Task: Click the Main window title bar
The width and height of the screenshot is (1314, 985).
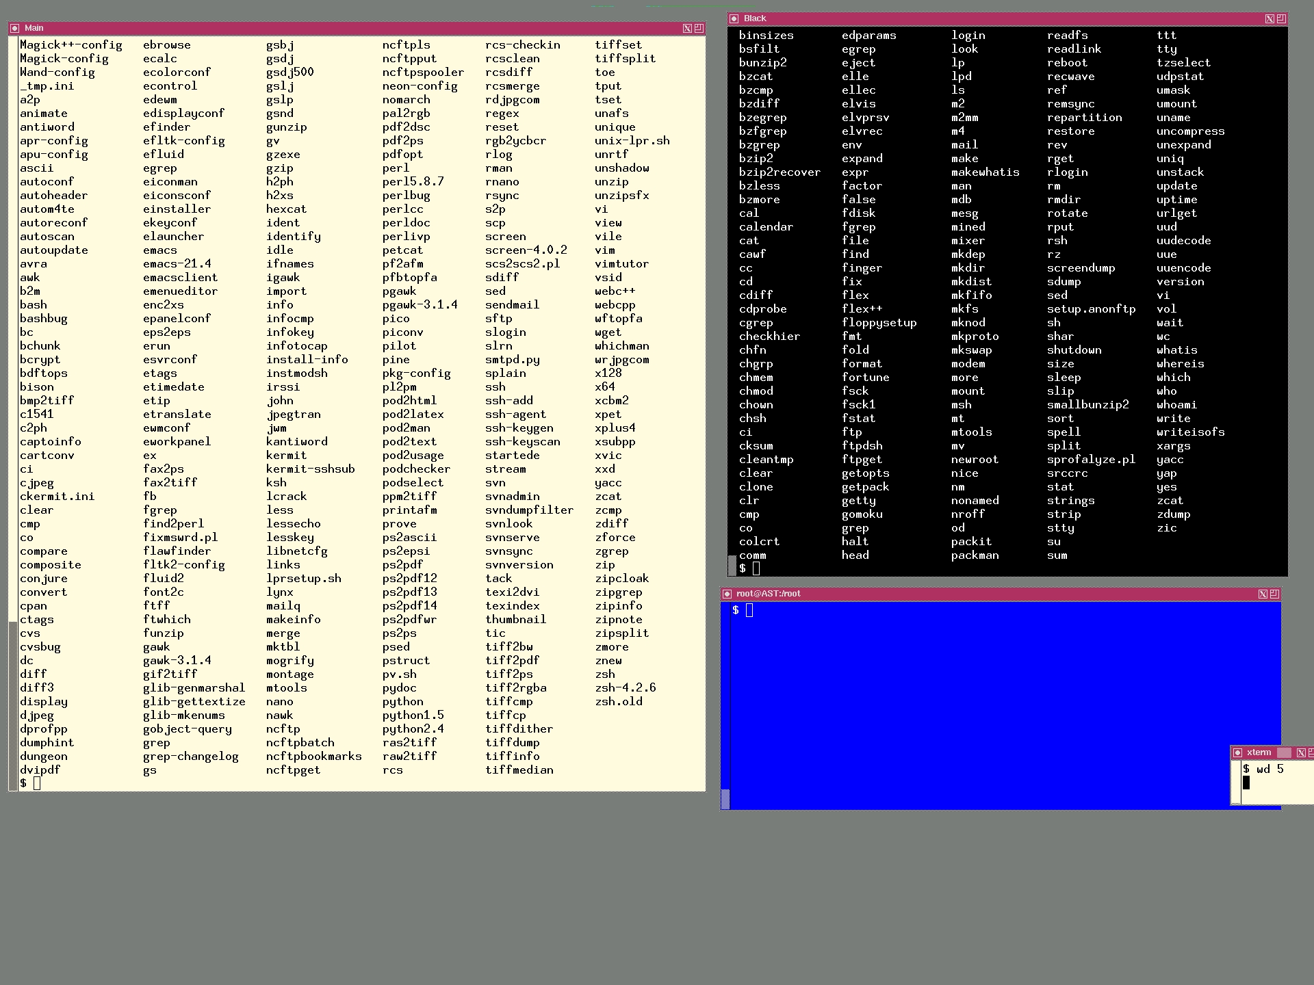Action: (x=342, y=28)
